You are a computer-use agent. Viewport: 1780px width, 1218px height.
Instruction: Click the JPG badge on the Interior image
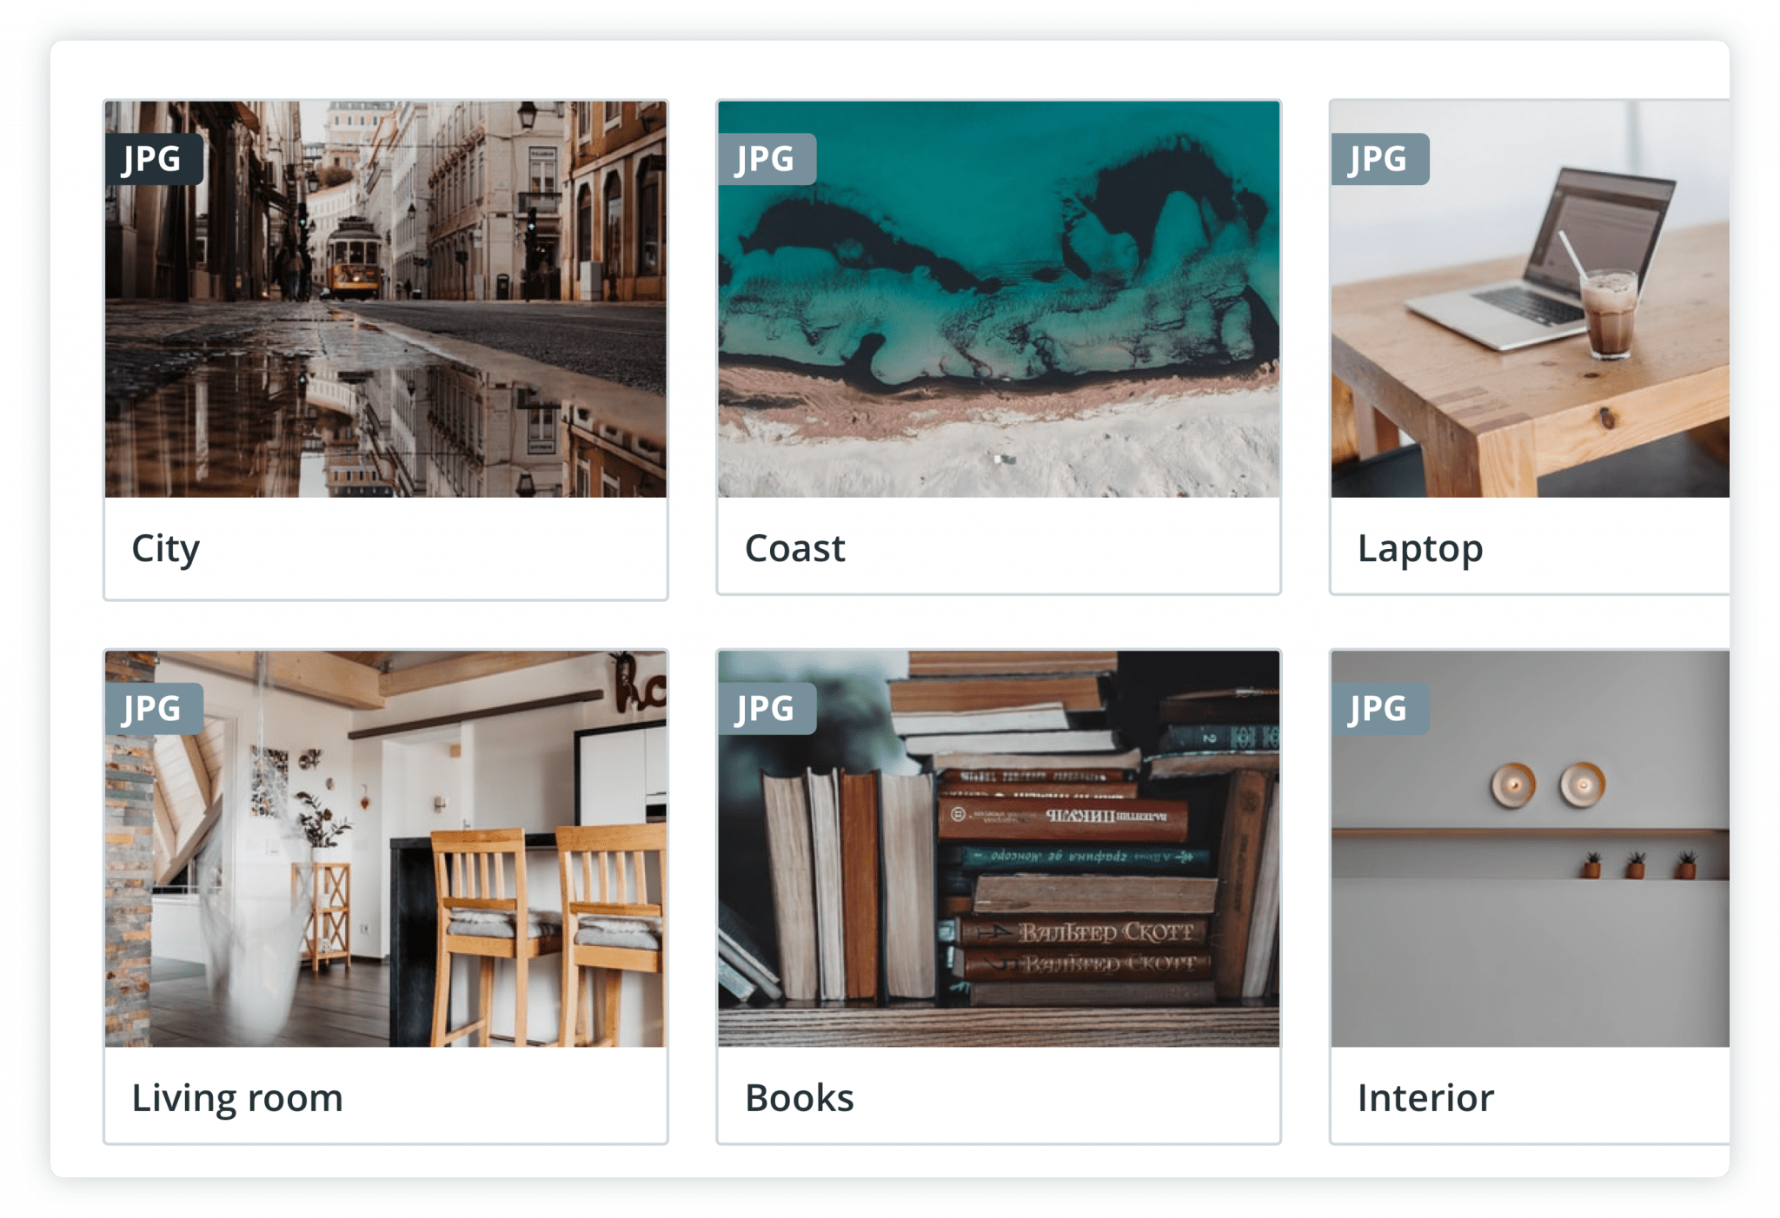pos(1384,710)
